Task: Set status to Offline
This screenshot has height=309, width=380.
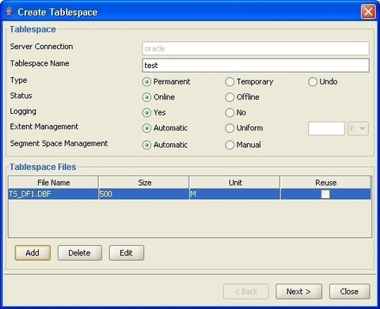Action: [x=230, y=97]
